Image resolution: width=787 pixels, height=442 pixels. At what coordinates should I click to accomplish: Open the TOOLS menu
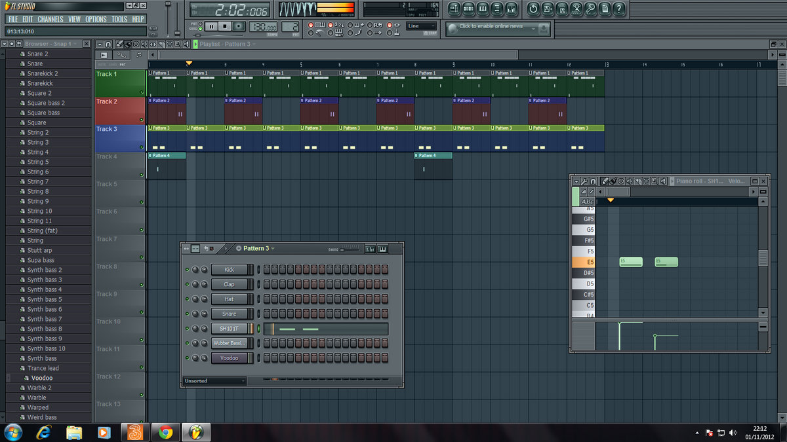click(119, 20)
